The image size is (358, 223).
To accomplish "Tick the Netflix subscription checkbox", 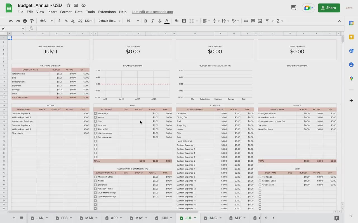I will (95, 181).
